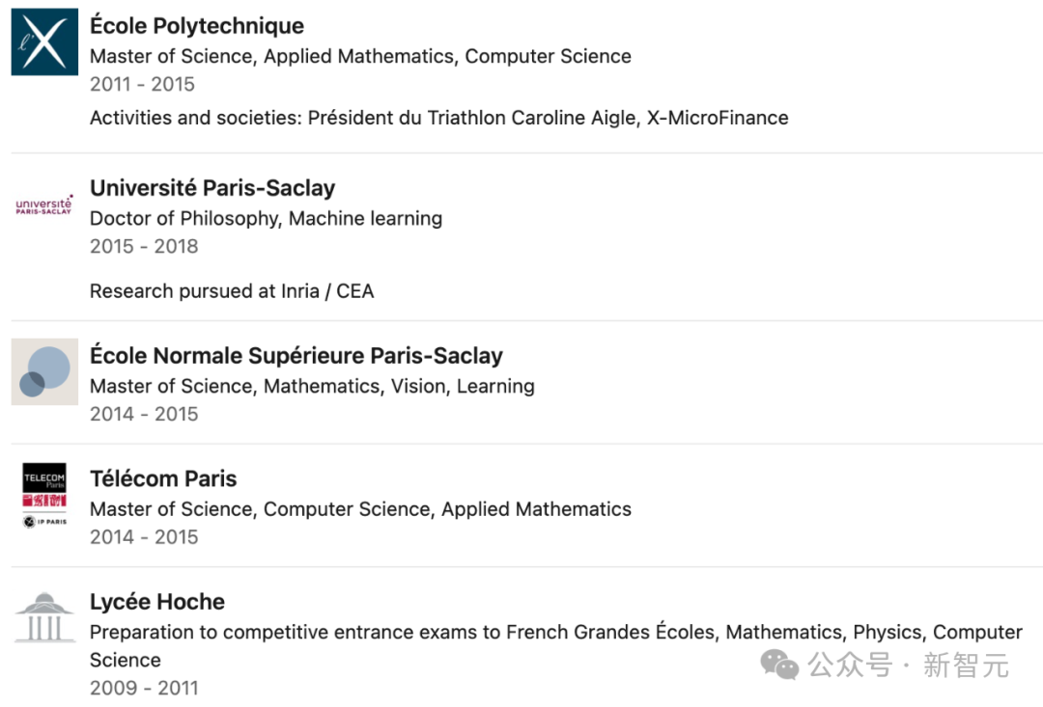
Task: Click the WeChat watermark icon
Action: click(780, 664)
